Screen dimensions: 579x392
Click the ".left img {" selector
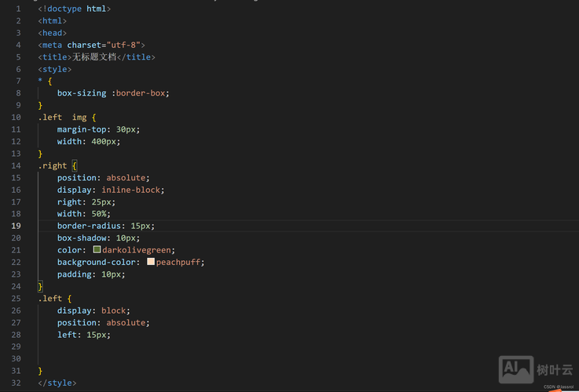coord(67,117)
